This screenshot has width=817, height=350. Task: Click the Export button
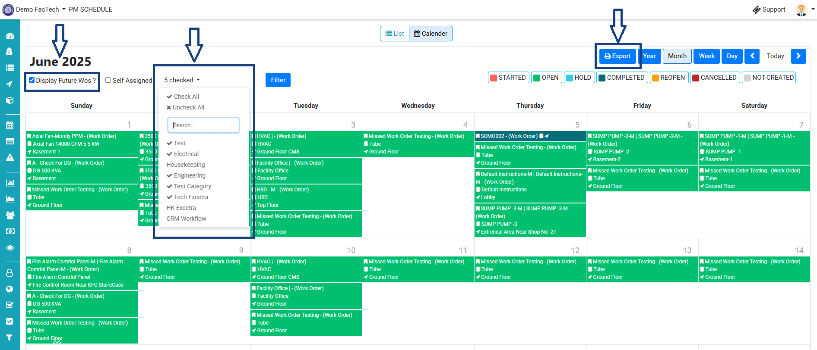tap(617, 56)
